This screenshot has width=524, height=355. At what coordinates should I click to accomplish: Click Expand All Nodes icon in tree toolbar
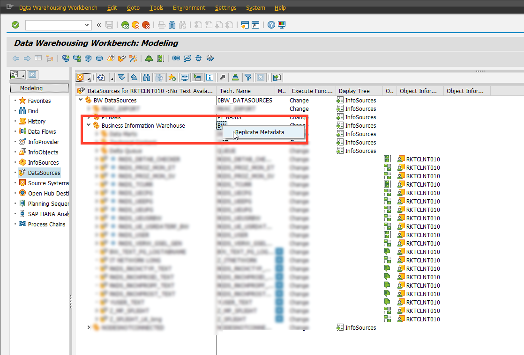(122, 77)
